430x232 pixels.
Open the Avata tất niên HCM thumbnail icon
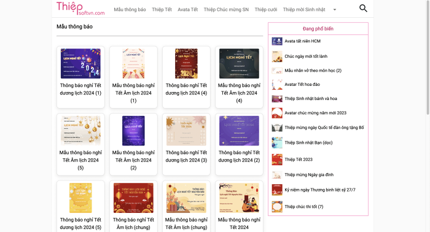coord(277,41)
